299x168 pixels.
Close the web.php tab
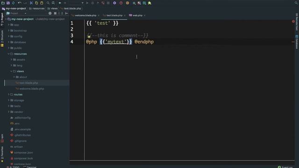point(144,15)
